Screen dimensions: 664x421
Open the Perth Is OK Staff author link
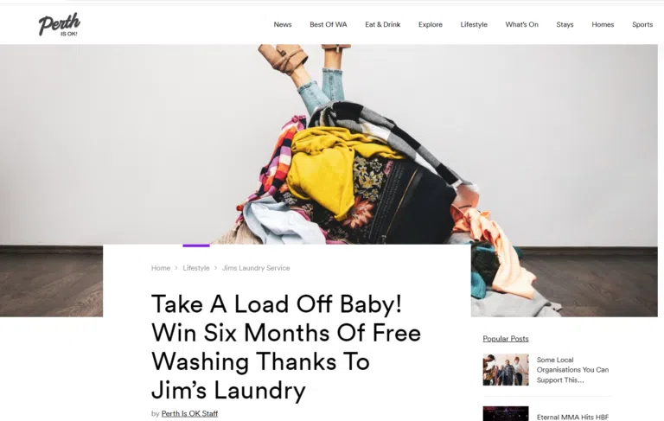pyautogui.click(x=189, y=413)
